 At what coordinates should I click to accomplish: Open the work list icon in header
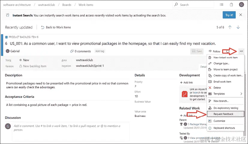point(222,5)
